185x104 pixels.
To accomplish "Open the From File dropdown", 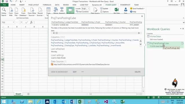I will coord(16,12).
